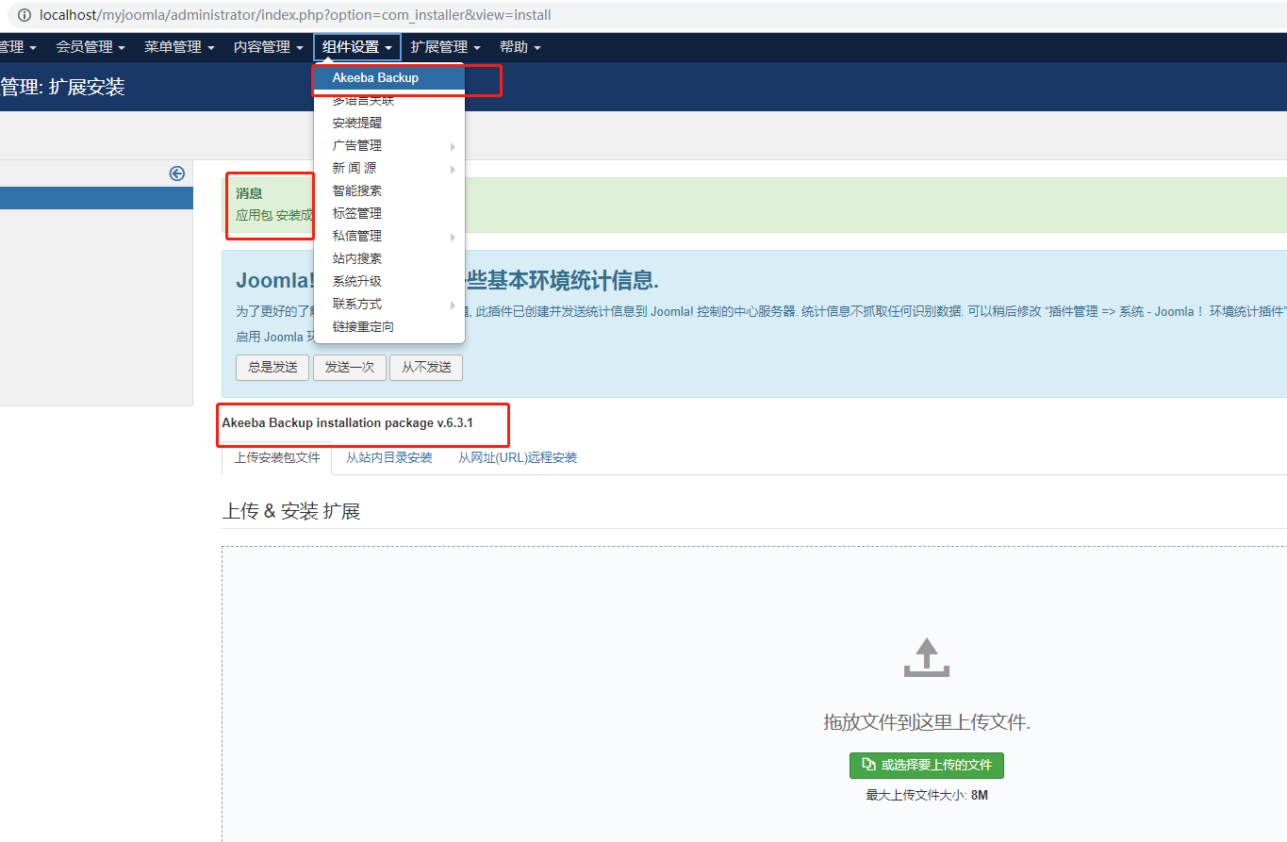
Task: Click the 消息 message heading
Action: (x=249, y=193)
